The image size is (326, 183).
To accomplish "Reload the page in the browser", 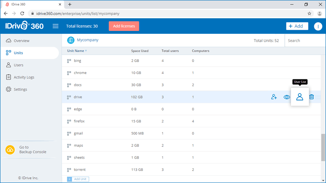I will tap(22, 13).
